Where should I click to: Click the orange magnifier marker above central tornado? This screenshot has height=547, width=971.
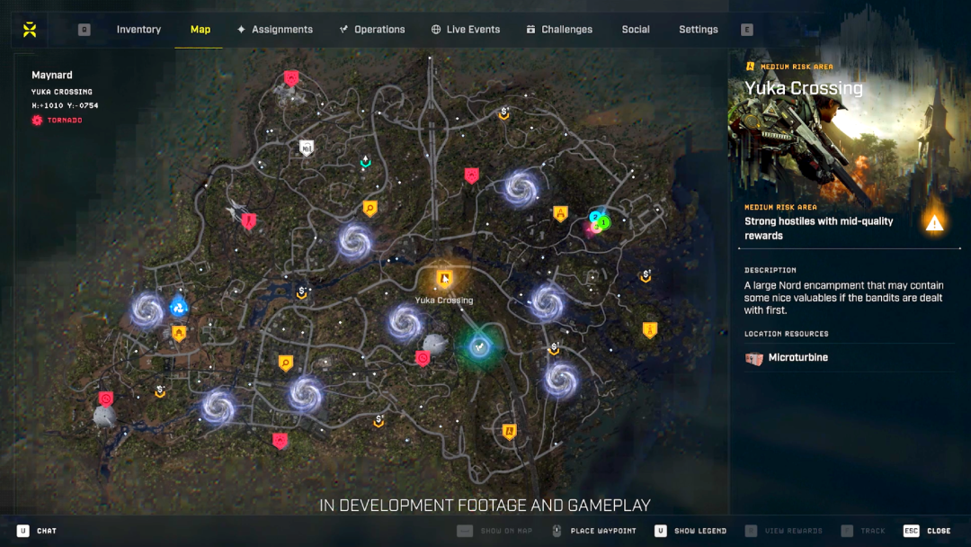point(370,208)
